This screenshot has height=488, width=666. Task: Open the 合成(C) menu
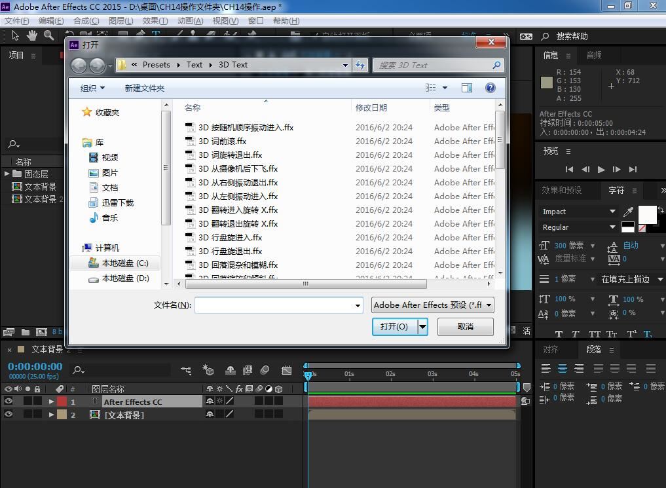86,21
